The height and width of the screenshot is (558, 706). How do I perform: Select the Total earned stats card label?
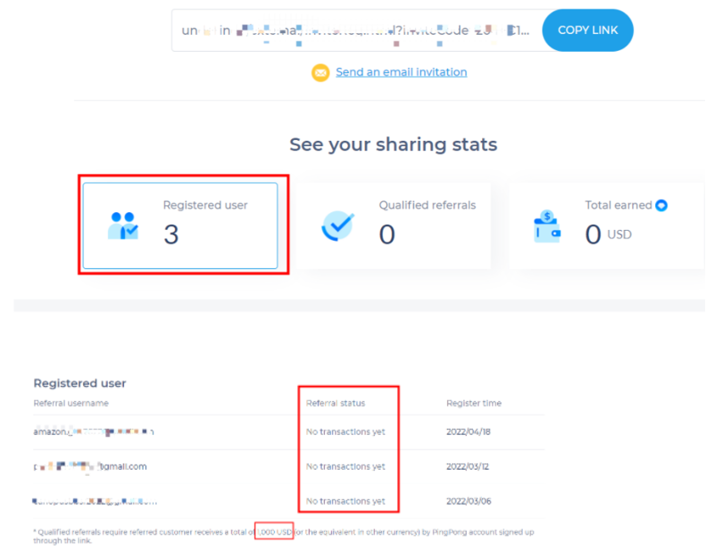(618, 205)
